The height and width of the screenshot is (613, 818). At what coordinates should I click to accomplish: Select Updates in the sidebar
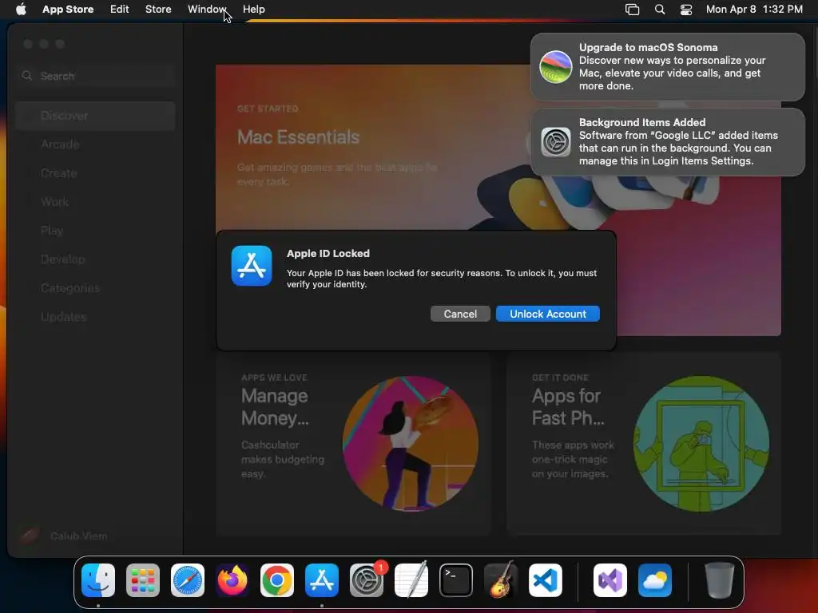coord(95,316)
